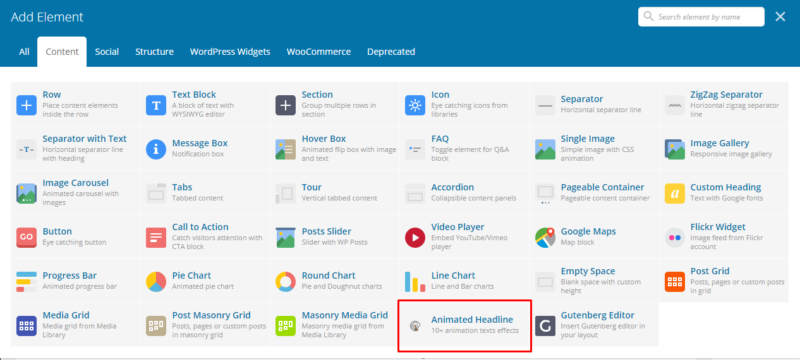Click the 'Animated progress bar' description
Screen dimensions: 800x360
pyautogui.click(x=80, y=286)
